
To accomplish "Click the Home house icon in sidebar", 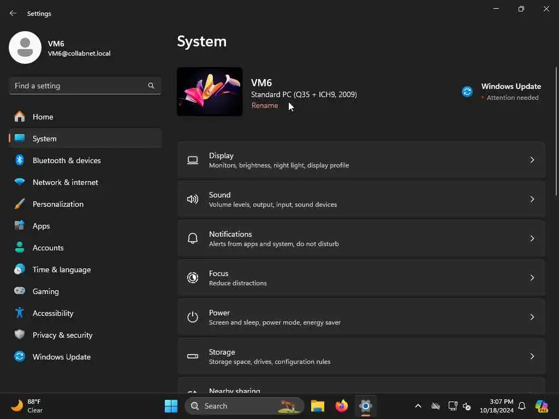I will 20,117.
